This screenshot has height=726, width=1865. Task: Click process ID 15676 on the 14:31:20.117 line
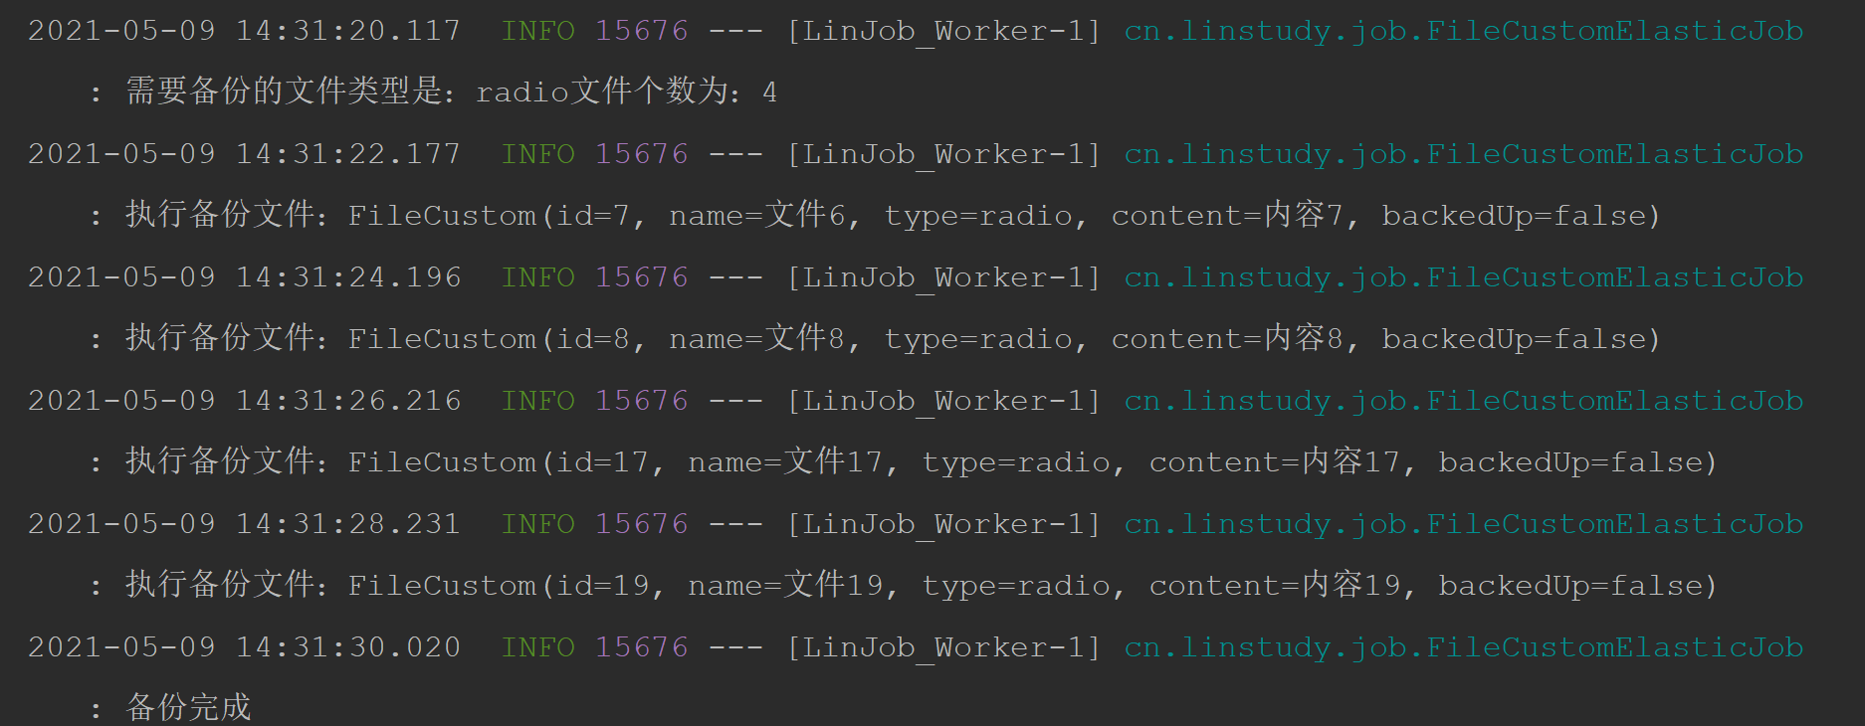pyautogui.click(x=642, y=31)
